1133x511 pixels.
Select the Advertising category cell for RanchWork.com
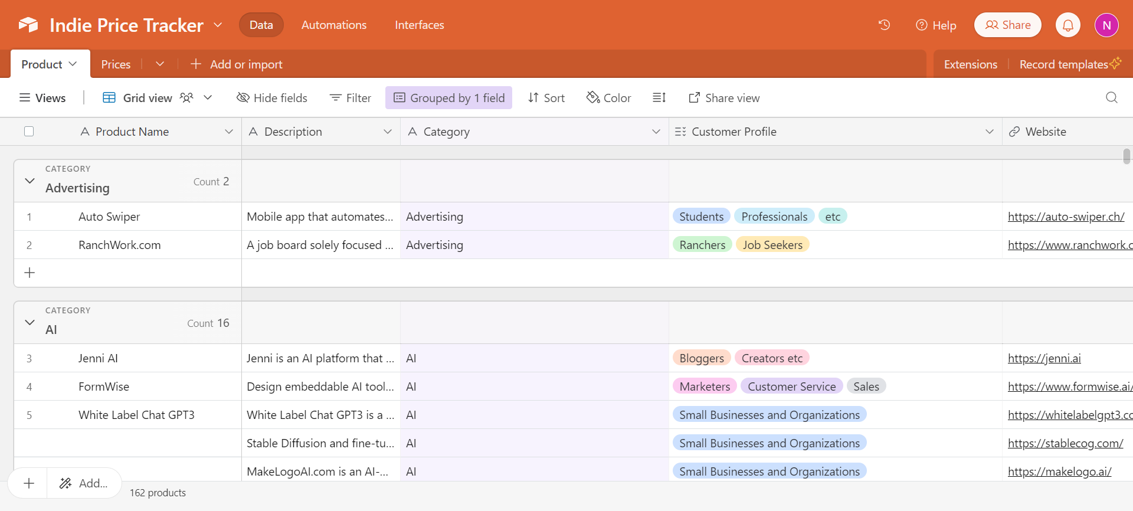[535, 245]
